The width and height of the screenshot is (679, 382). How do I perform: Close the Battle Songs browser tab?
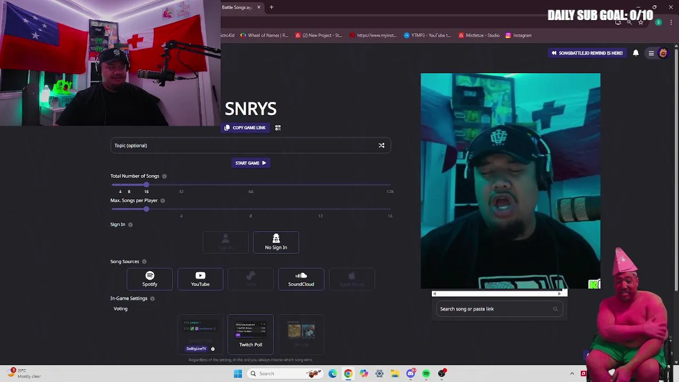click(259, 7)
